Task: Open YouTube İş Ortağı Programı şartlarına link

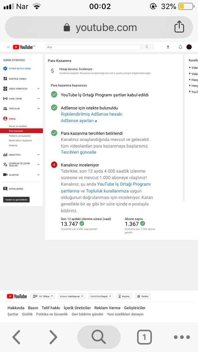Action: [106, 187]
